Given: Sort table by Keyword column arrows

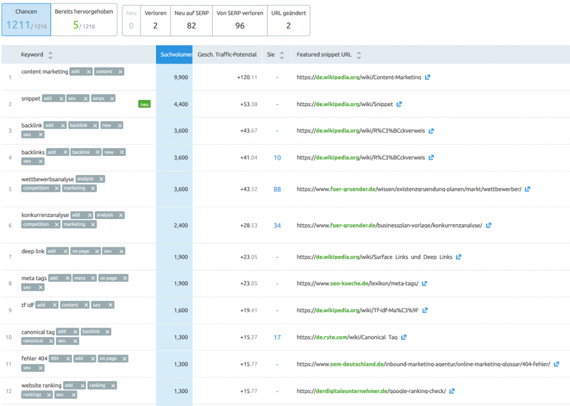Looking at the screenshot, I should pyautogui.click(x=50, y=55).
